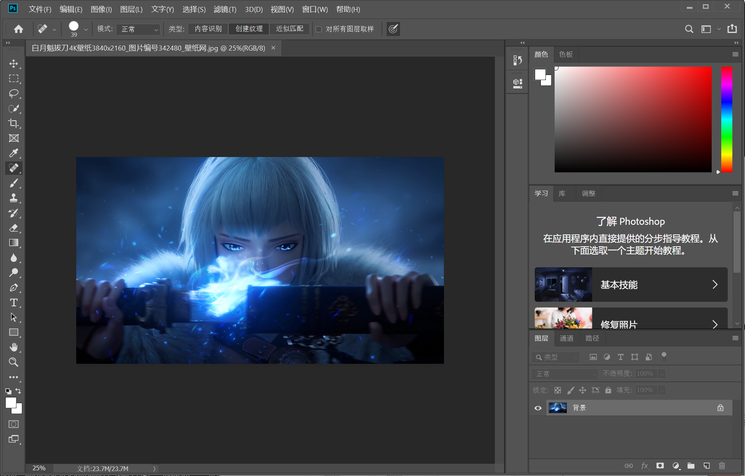Open the 文件(F) menu
Screen dimensions: 745x476
(x=40, y=9)
